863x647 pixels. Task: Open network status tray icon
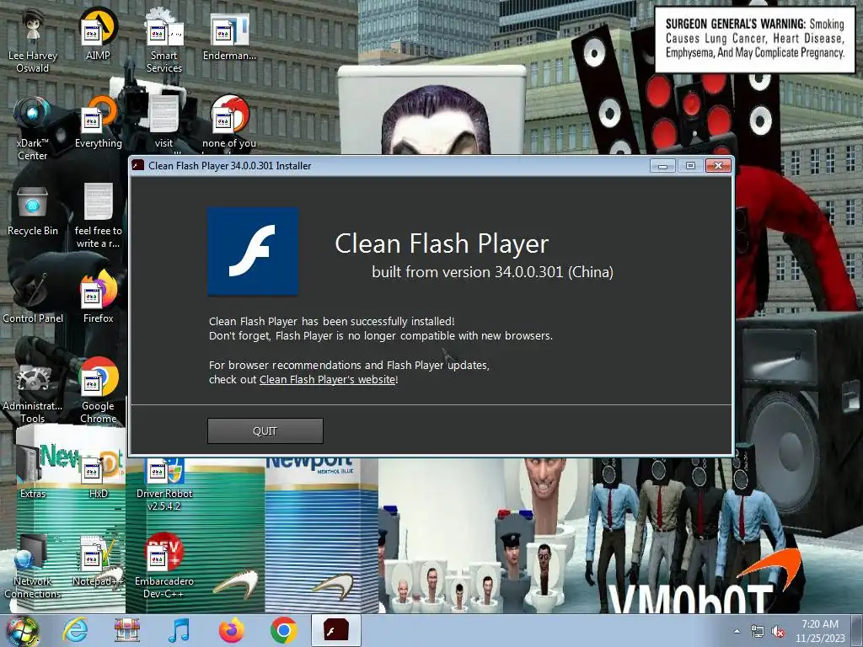click(758, 632)
